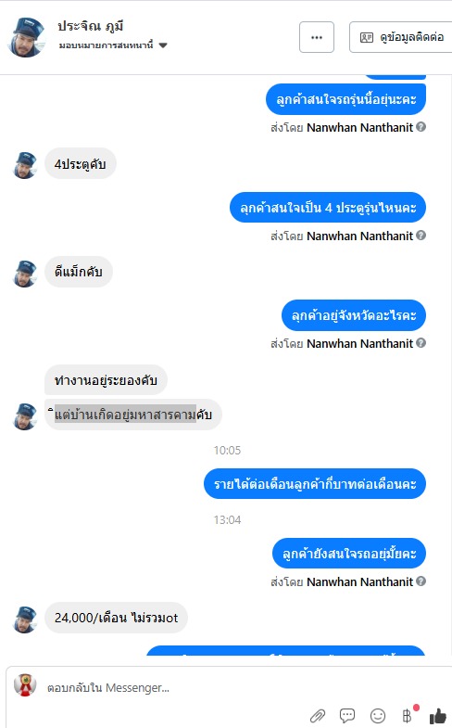Click the page avatar beside reply box
This screenshot has height=728, width=452.
25,684
